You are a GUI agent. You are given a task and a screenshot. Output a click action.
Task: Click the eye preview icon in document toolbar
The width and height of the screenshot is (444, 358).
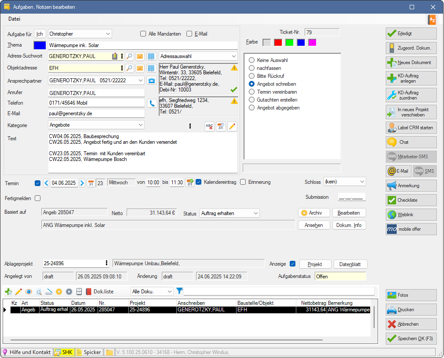(29, 292)
